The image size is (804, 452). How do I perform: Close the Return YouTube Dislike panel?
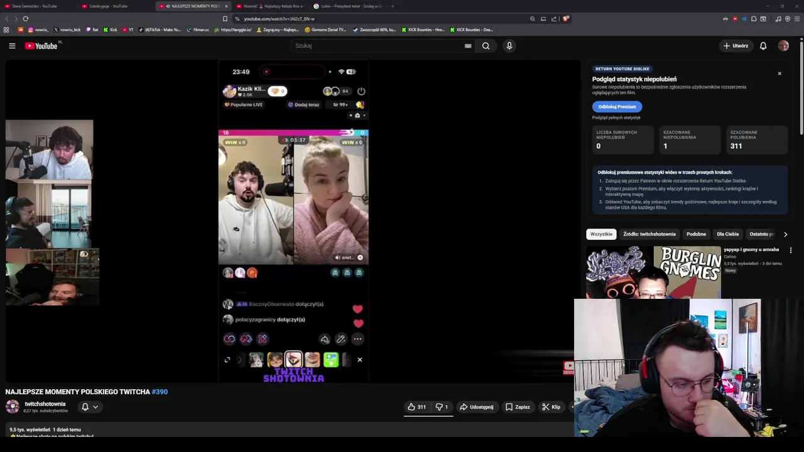[x=780, y=73]
